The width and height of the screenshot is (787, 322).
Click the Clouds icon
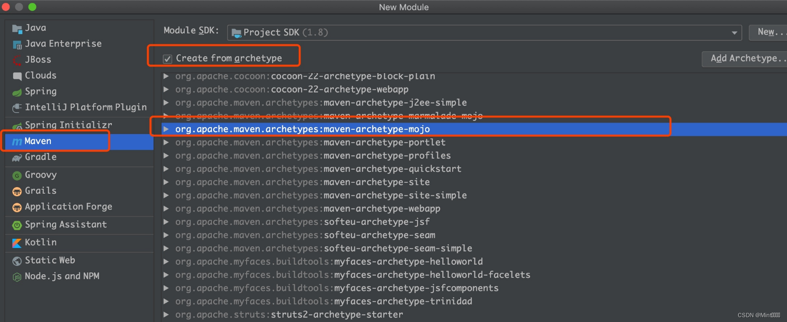pos(17,76)
